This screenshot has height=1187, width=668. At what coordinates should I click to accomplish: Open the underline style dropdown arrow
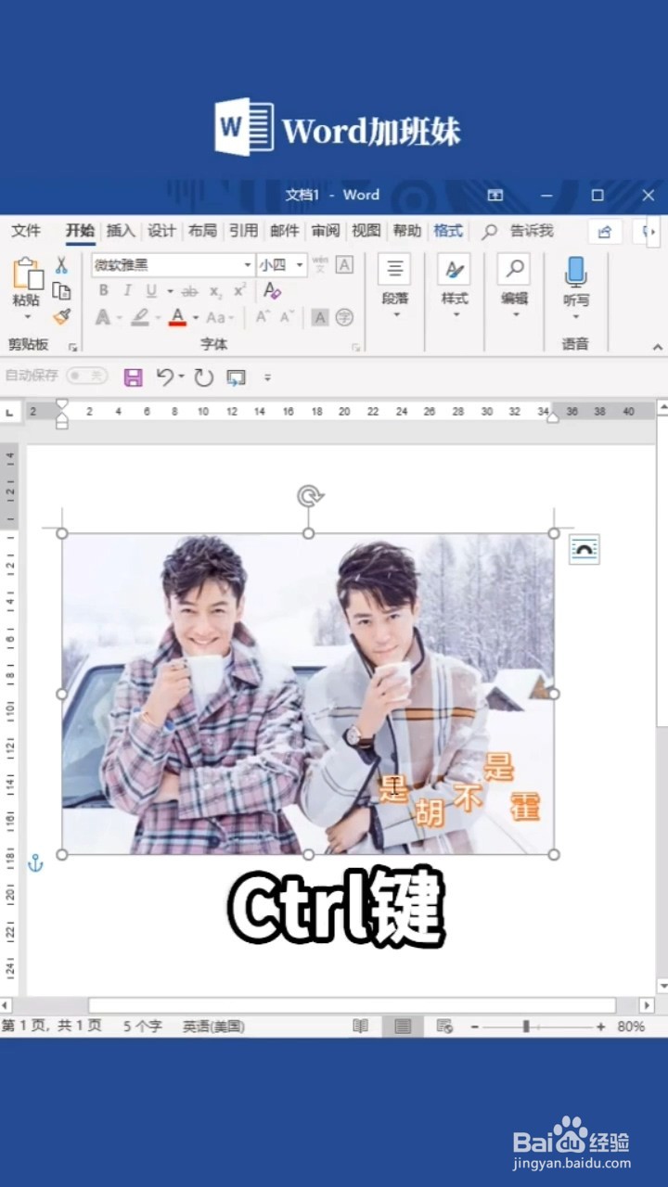click(170, 291)
